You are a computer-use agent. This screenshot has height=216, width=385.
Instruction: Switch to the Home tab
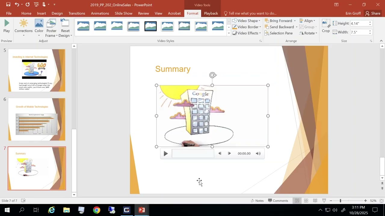click(x=26, y=13)
